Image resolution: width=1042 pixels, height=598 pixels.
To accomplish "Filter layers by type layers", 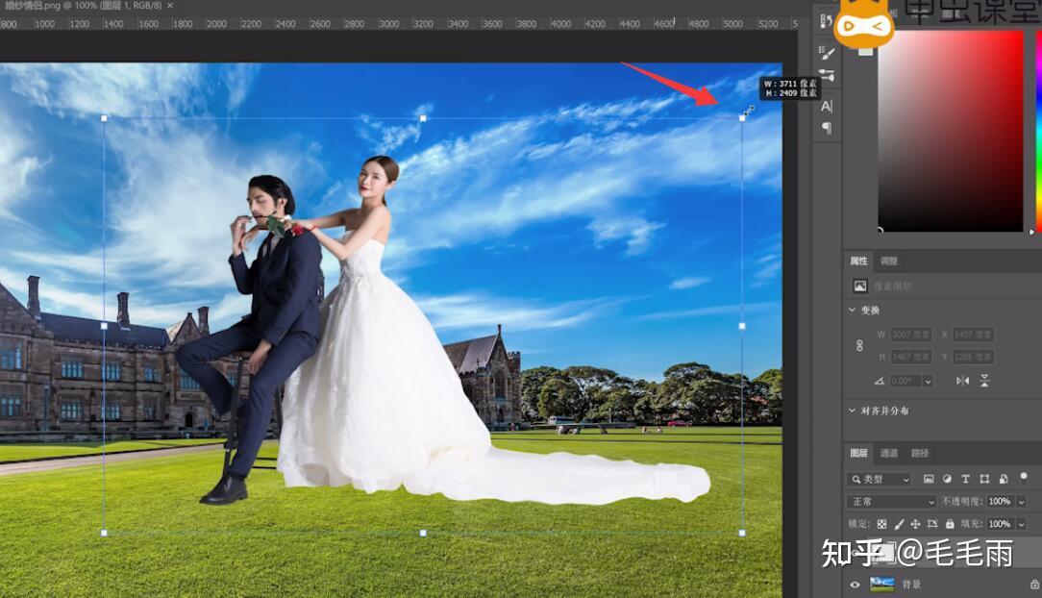I will click(x=965, y=479).
